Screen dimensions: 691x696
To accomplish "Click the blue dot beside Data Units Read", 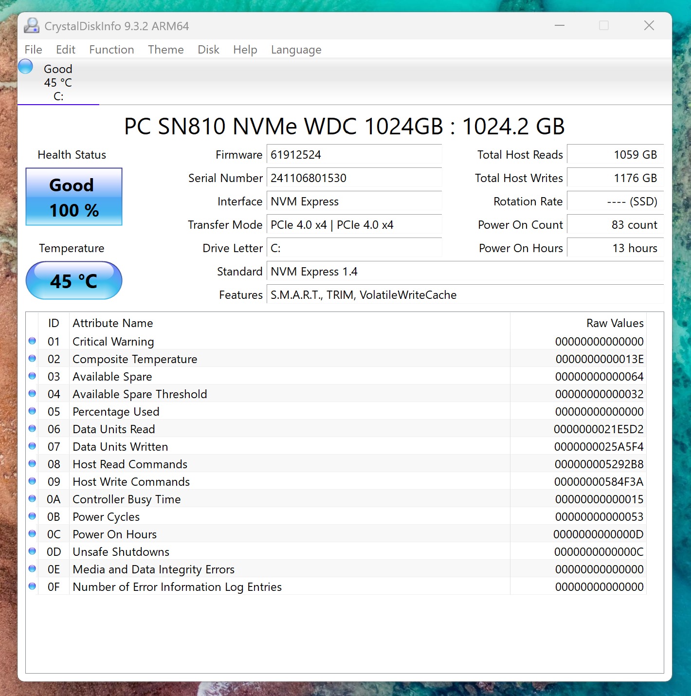I will coord(32,428).
